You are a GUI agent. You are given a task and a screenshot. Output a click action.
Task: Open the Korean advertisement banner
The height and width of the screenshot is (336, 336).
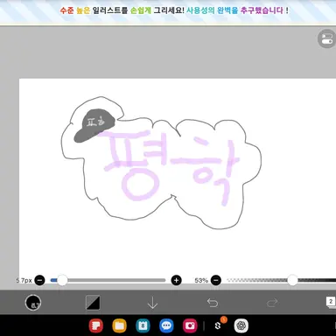168,12
